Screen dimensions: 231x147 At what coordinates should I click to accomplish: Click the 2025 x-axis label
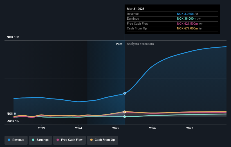(116, 128)
